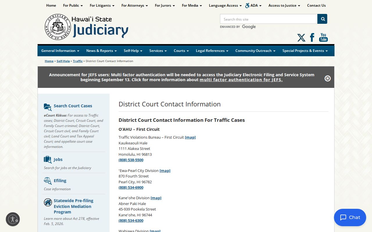Open map for Kane'ohe Division
This screenshot has height=232, width=372.
point(156,198)
